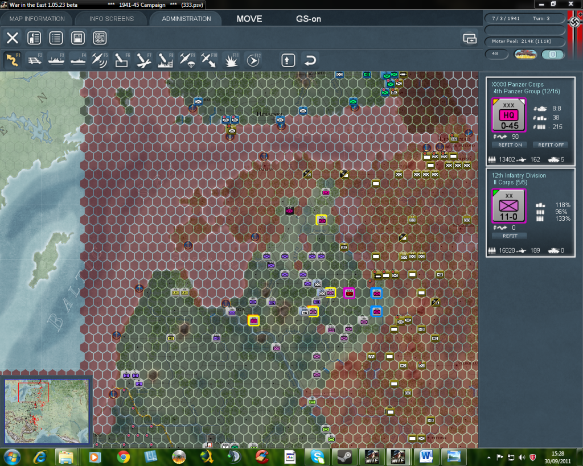583x466 pixels.
Task: Click the GS-on status label
Action: [x=308, y=19]
